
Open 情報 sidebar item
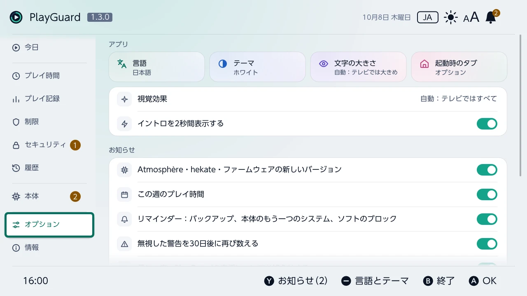(x=49, y=247)
